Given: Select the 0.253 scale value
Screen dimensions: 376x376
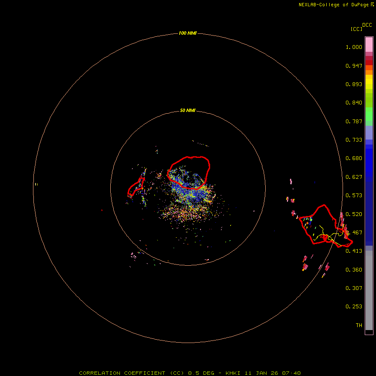Looking at the screenshot, I should [354, 307].
